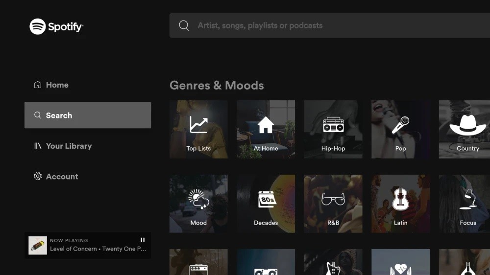
Task: Select Search in the sidebar
Action: click(x=88, y=115)
